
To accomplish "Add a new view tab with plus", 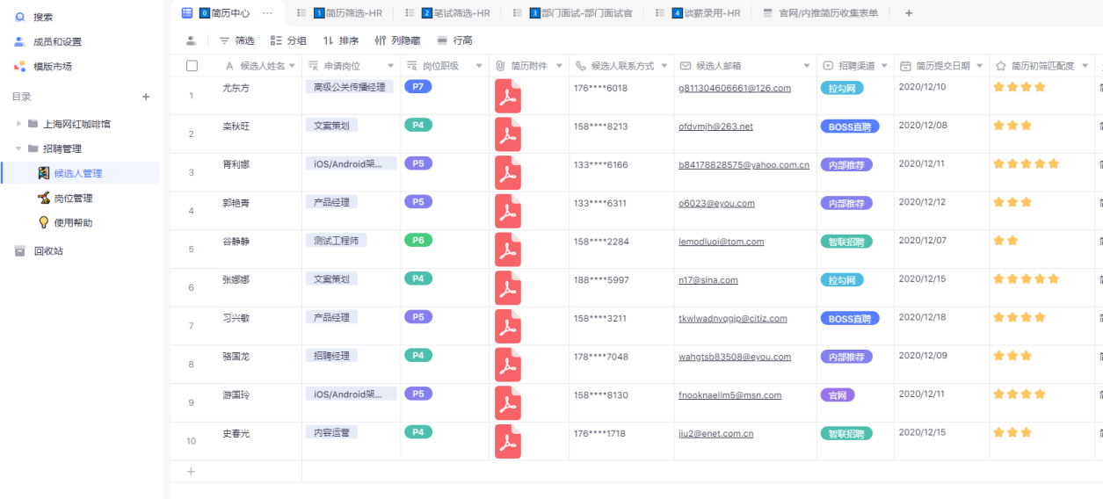I will click(x=909, y=13).
